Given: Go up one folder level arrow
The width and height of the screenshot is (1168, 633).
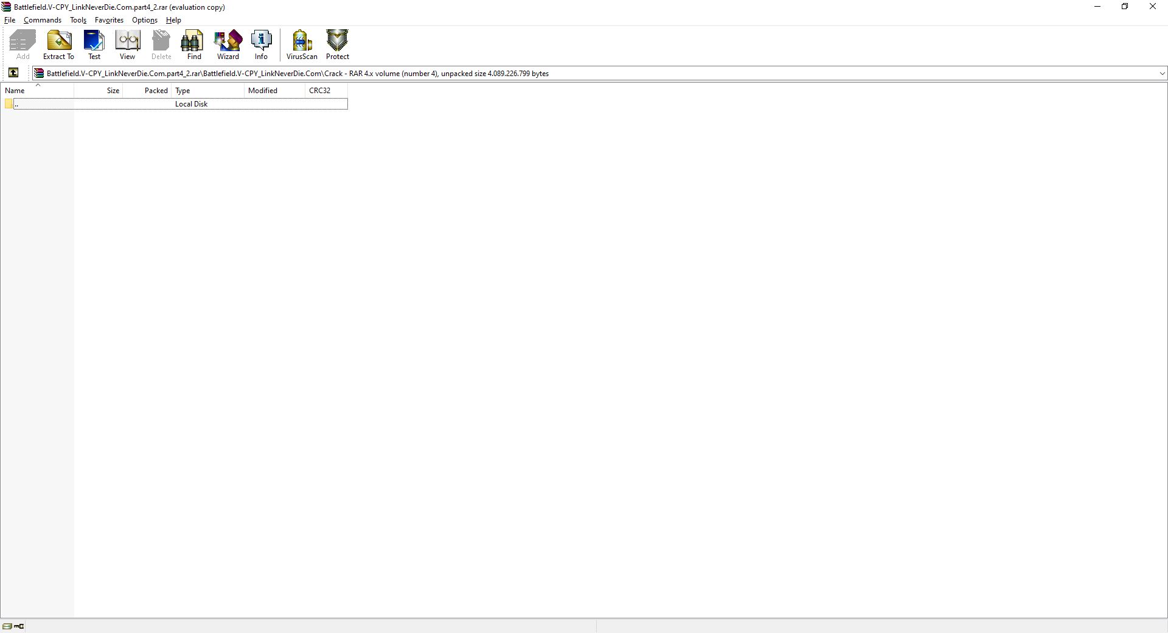Looking at the screenshot, I should tap(13, 73).
